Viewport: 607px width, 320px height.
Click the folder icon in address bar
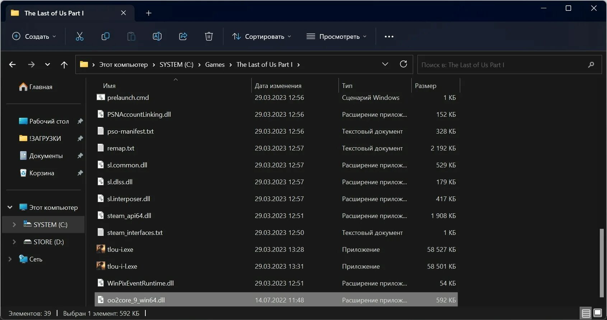(84, 64)
